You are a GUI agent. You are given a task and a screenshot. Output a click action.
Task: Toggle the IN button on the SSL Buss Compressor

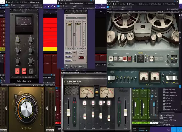coord(17,71)
